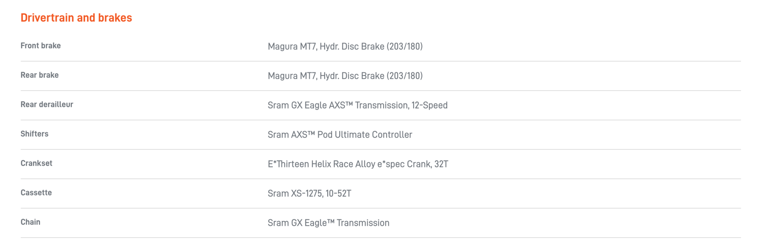Select the Rear derailleur label

(47, 104)
